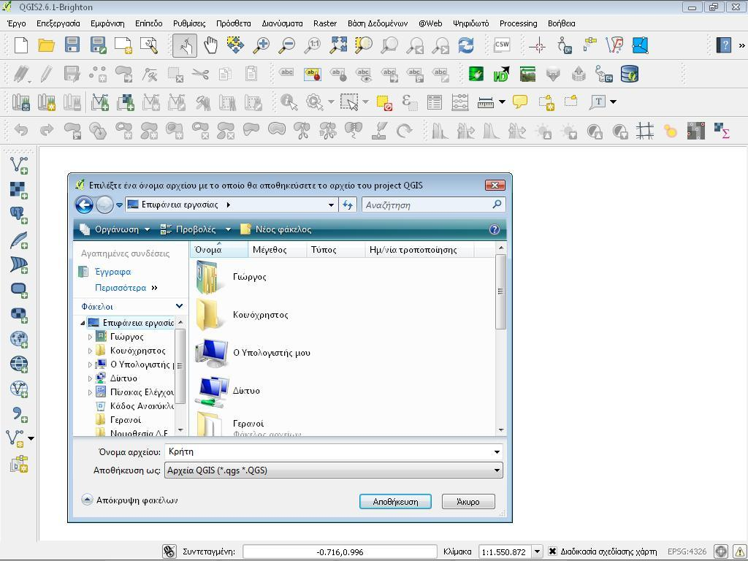This screenshot has width=748, height=561.
Task: Click the Zoom in magnifier
Action: coord(261,45)
